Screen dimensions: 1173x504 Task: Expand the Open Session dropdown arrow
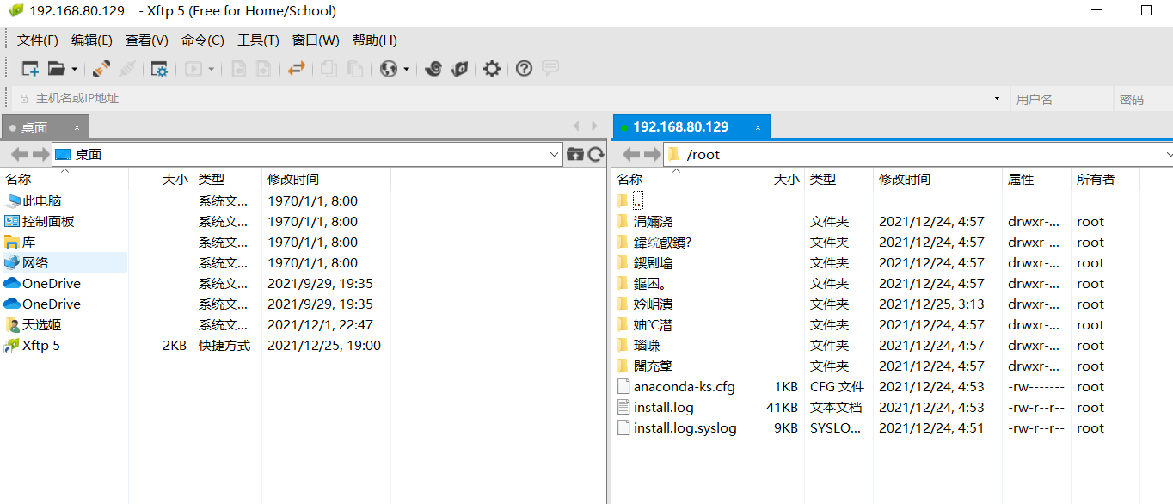(74, 69)
